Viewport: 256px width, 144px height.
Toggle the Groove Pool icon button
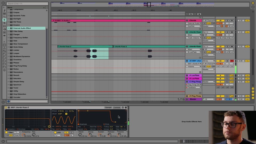click(3, 102)
